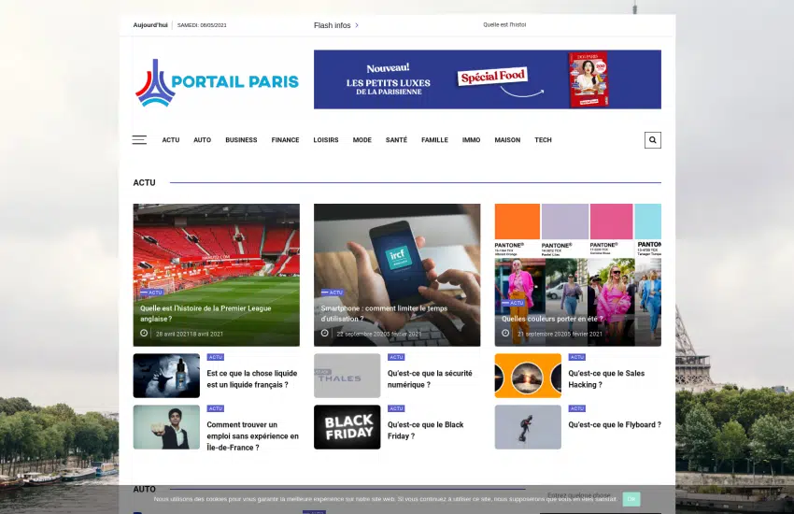Click ACTU tag above Flyboard article

point(576,408)
